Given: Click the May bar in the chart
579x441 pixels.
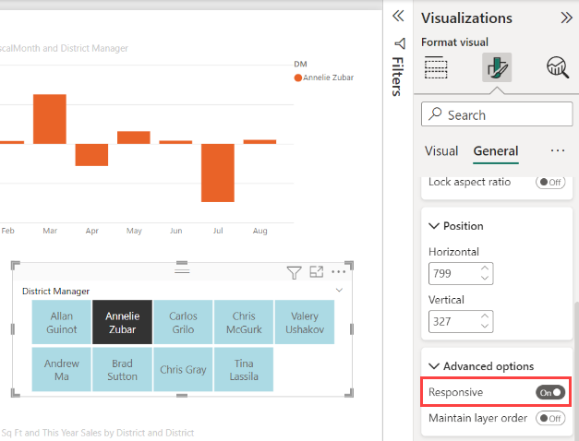Looking at the screenshot, I should coord(134,137).
